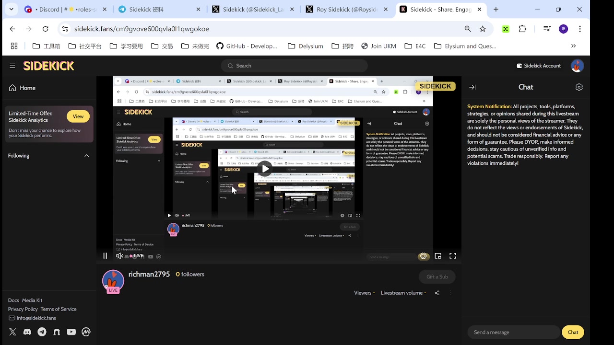This screenshot has width=614, height=345.
Task: Open Sidekick's CoinMarketCap footer icon
Action: pos(86,332)
